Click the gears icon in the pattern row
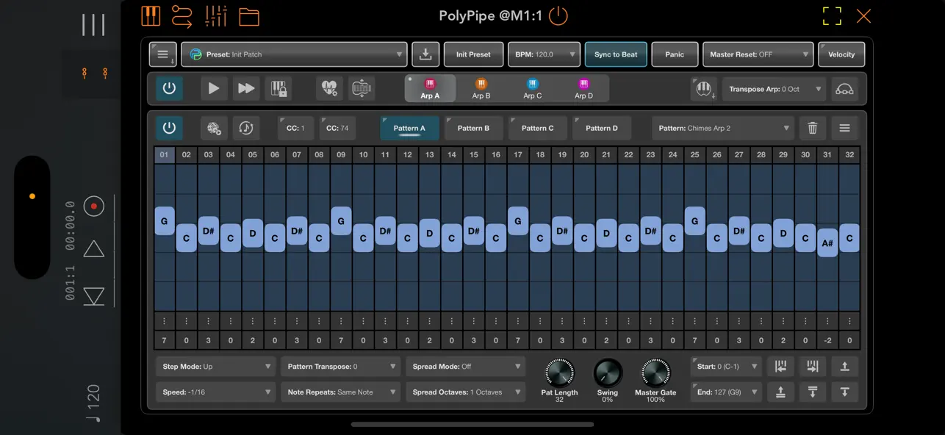Screen dimensions: 945x435 click(x=212, y=127)
